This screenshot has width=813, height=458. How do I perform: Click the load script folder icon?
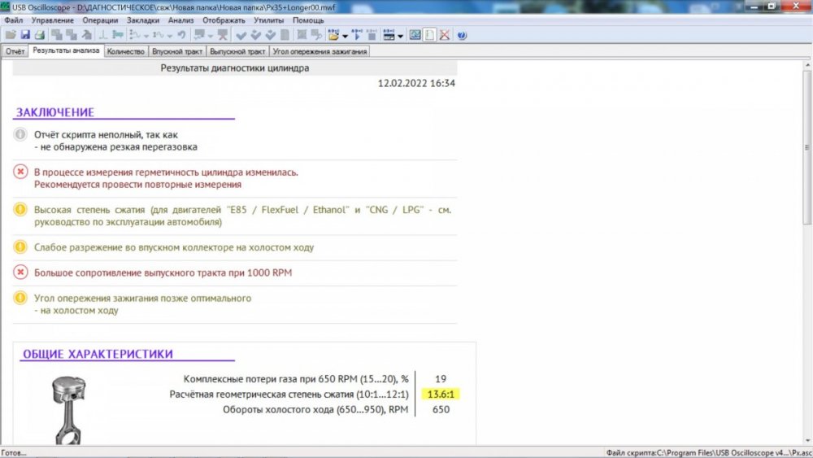click(x=333, y=35)
